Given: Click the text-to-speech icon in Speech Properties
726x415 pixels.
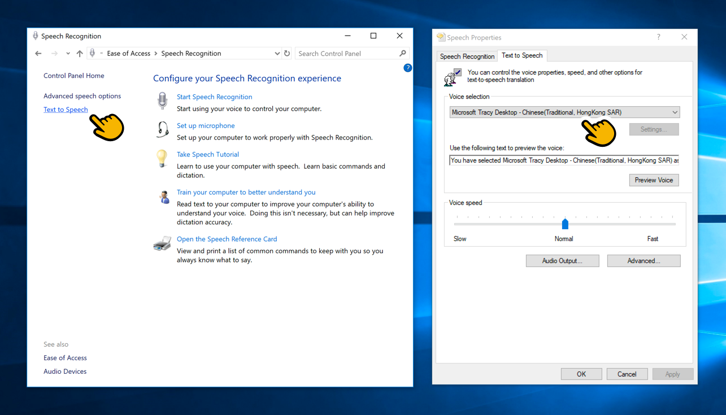Looking at the screenshot, I should click(x=453, y=77).
